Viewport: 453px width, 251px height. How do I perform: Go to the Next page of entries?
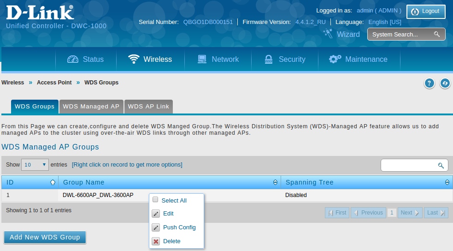(410, 213)
